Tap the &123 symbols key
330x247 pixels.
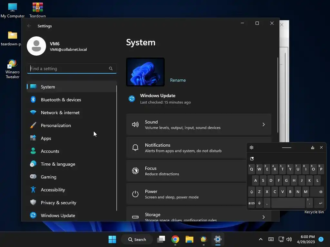point(251,203)
